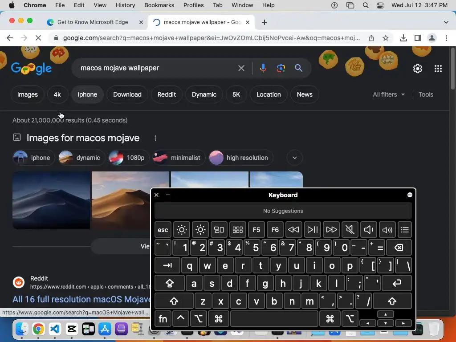The width and height of the screenshot is (456, 342).
Task: Click the Chrome back arrow
Action: (x=10, y=38)
